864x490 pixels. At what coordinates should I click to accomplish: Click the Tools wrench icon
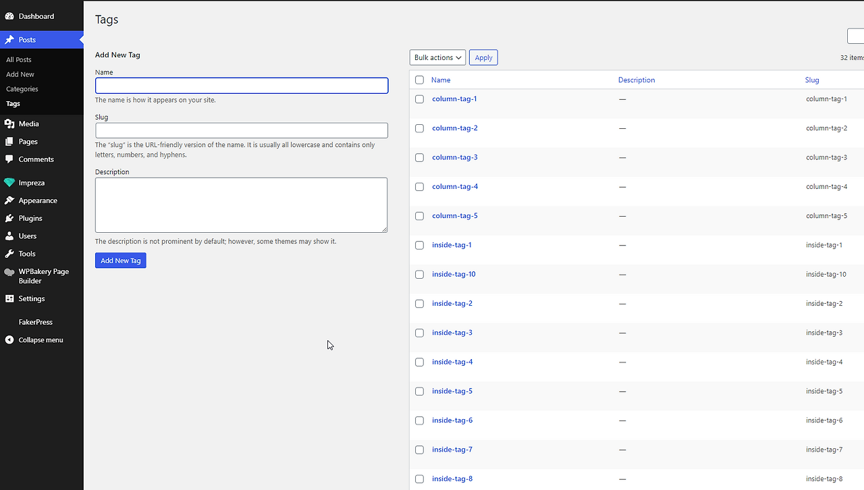(9, 254)
